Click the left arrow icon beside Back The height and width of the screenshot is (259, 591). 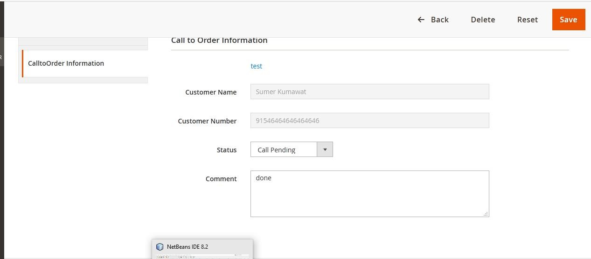coord(421,20)
